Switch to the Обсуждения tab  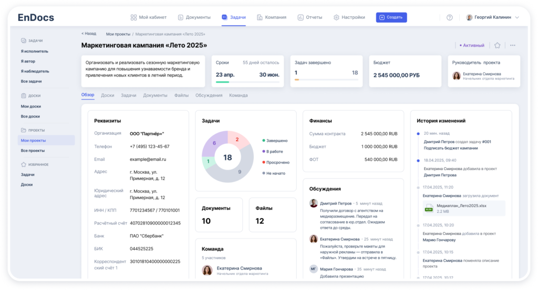click(209, 95)
